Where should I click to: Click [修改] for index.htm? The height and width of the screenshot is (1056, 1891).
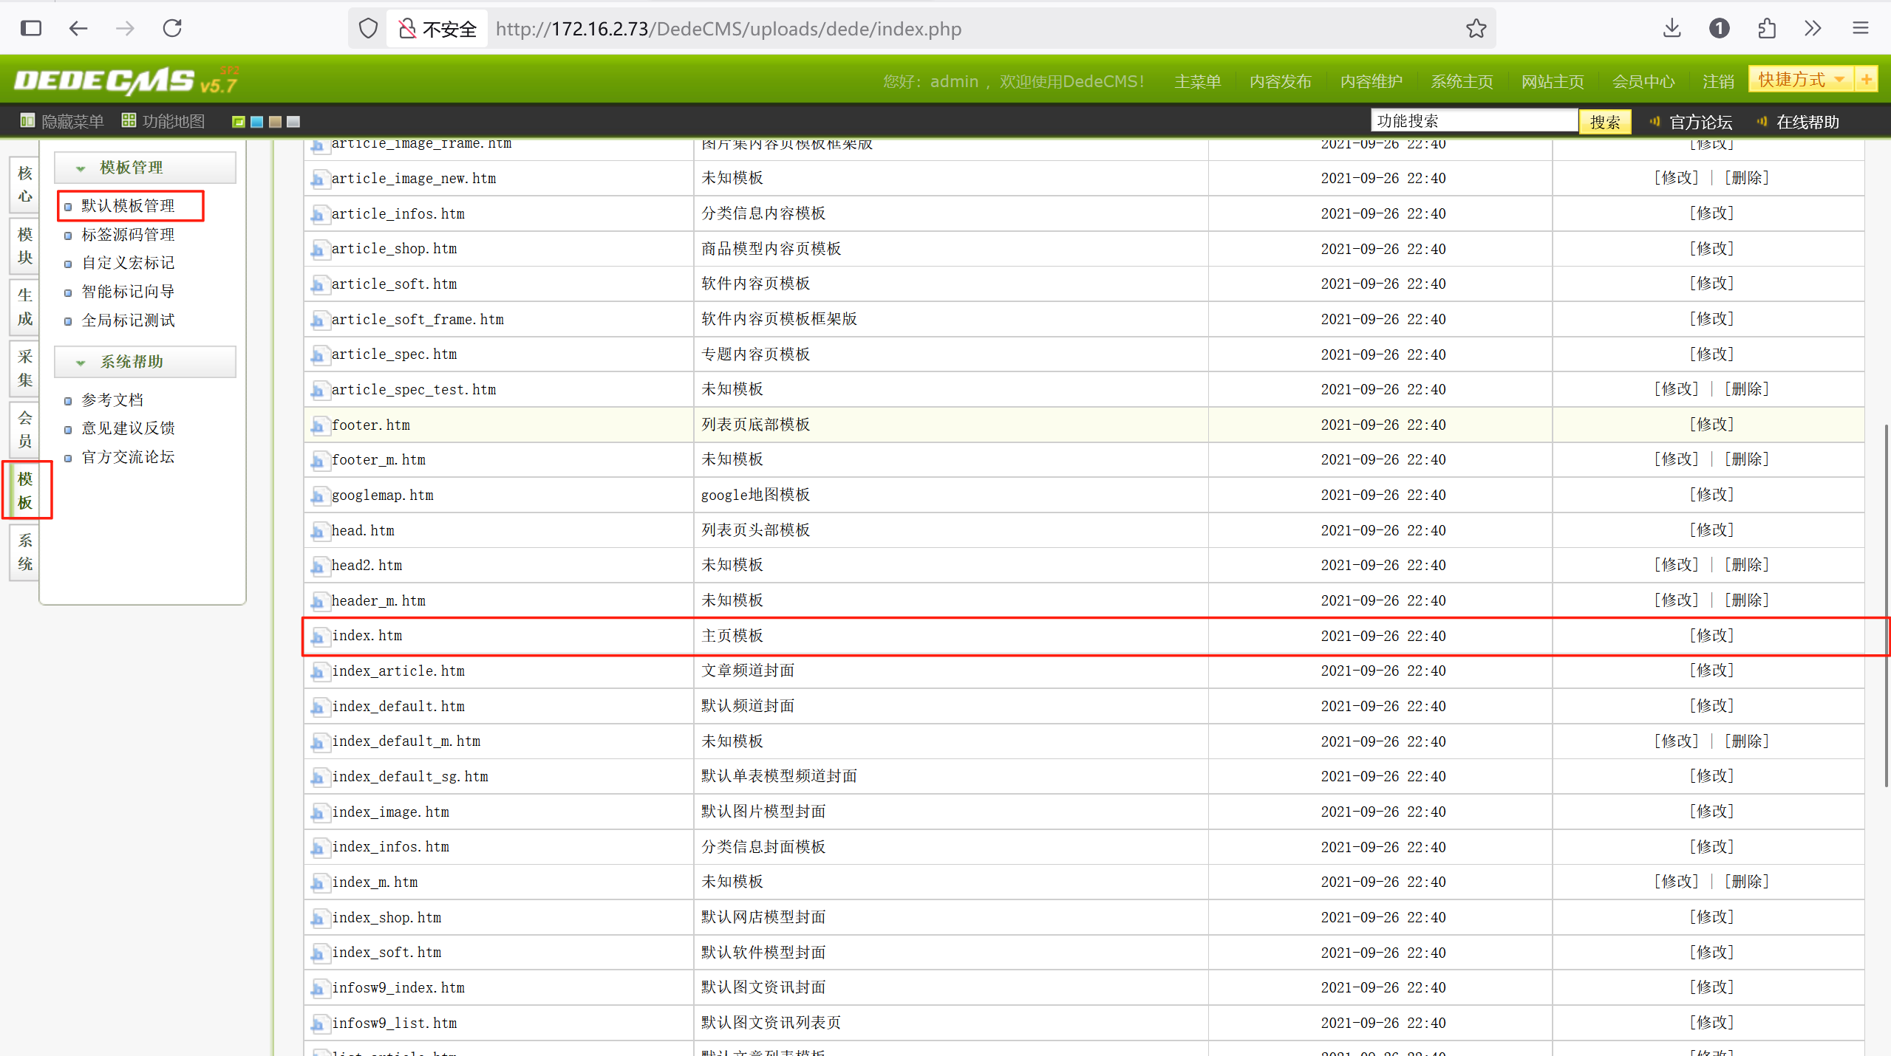[x=1711, y=636]
